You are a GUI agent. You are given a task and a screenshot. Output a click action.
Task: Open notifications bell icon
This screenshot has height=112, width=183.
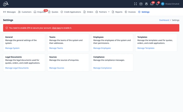(157, 4)
